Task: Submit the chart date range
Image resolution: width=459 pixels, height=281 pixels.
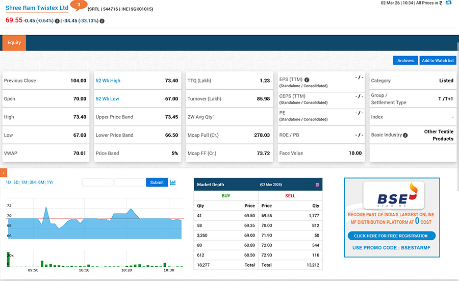Action: coord(157,183)
